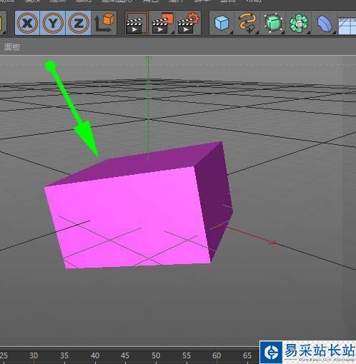This screenshot has width=356, height=364.
Task: Jump to frame 45 on timeline
Action: [125, 355]
